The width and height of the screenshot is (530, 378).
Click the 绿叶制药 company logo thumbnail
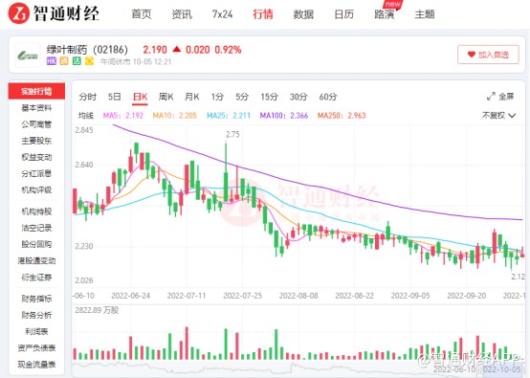click(28, 56)
